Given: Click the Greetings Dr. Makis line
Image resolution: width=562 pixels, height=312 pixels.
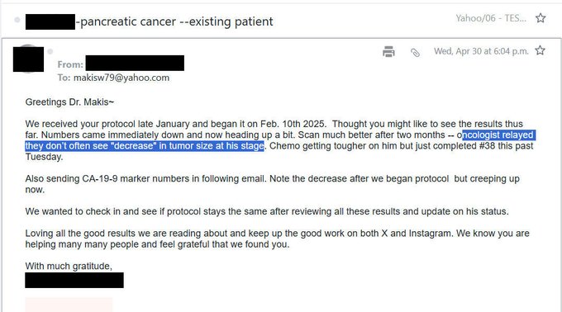Looking at the screenshot, I should (69, 102).
